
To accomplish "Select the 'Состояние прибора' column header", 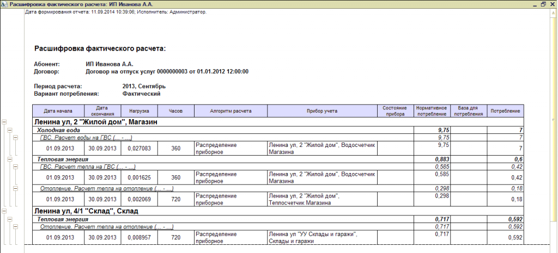I will click(x=396, y=111).
